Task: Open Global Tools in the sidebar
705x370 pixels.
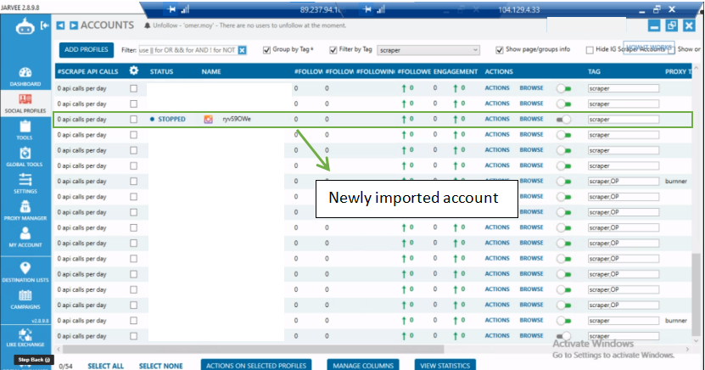Action: pos(25,157)
